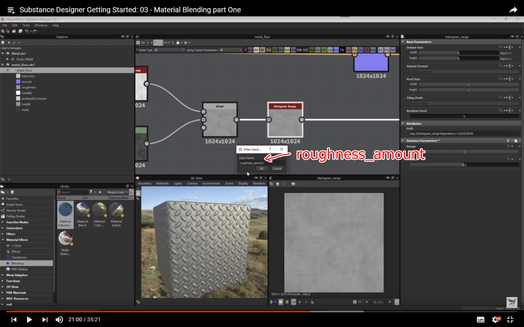Click the SVG node shortcut button
This screenshot has width=524, height=327.
pos(348,50)
